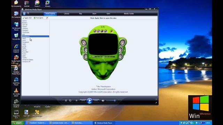Select Windows Classic skin in list
Viewport: 223px width, 125px height.
pos(28,60)
